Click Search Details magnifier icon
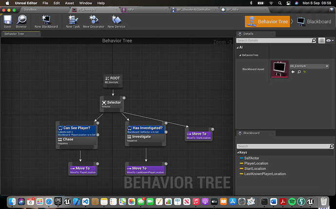336x209 pixels. coord(314,40)
